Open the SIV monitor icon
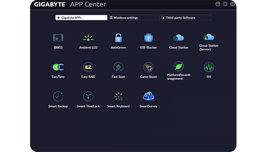The width and height of the screenshot is (267, 152). tap(209, 67)
